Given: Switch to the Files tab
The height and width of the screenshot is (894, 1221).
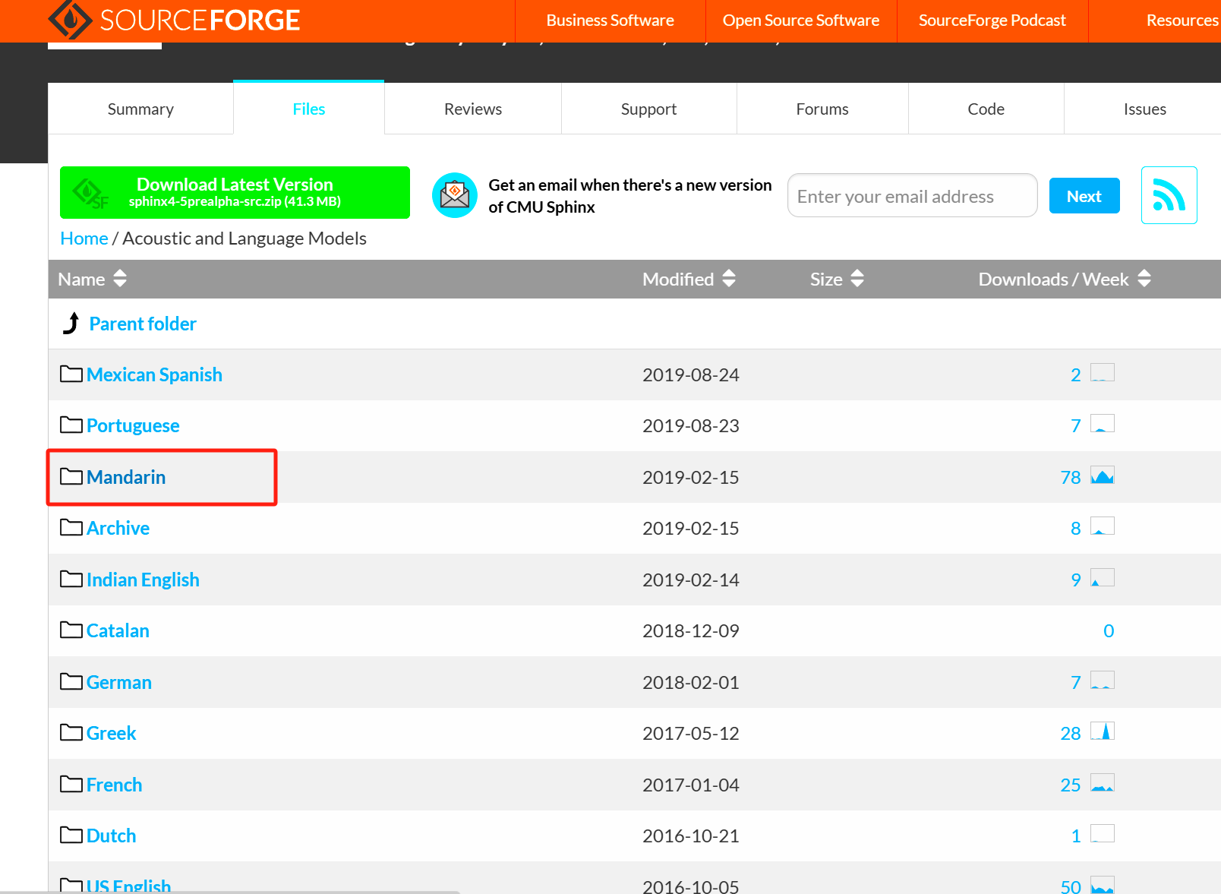Looking at the screenshot, I should click(x=309, y=109).
